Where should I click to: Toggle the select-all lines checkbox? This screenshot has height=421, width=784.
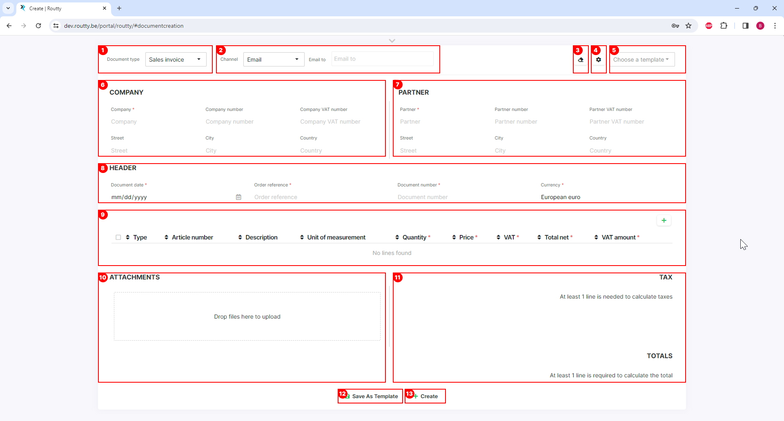click(x=118, y=237)
